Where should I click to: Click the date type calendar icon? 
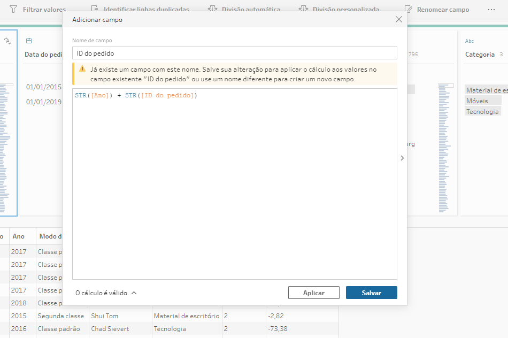[x=29, y=41]
